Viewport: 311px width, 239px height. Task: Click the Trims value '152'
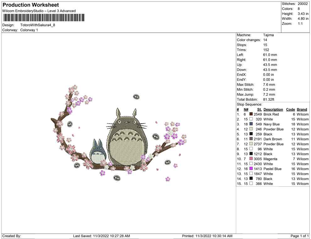(x=266, y=50)
